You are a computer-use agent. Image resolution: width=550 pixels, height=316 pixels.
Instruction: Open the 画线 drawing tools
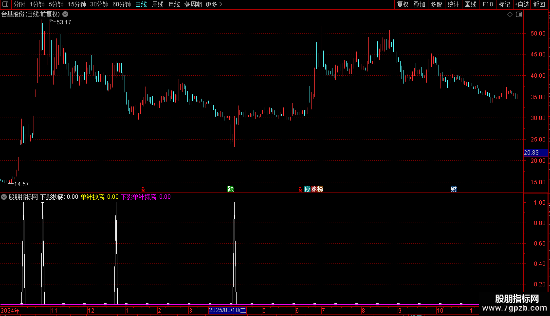point(470,4)
